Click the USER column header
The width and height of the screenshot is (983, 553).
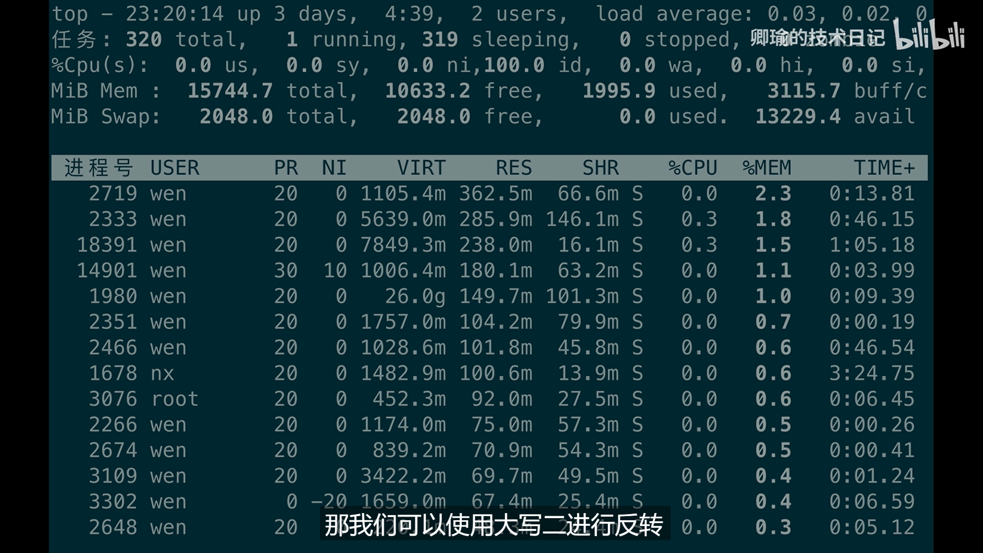click(175, 168)
